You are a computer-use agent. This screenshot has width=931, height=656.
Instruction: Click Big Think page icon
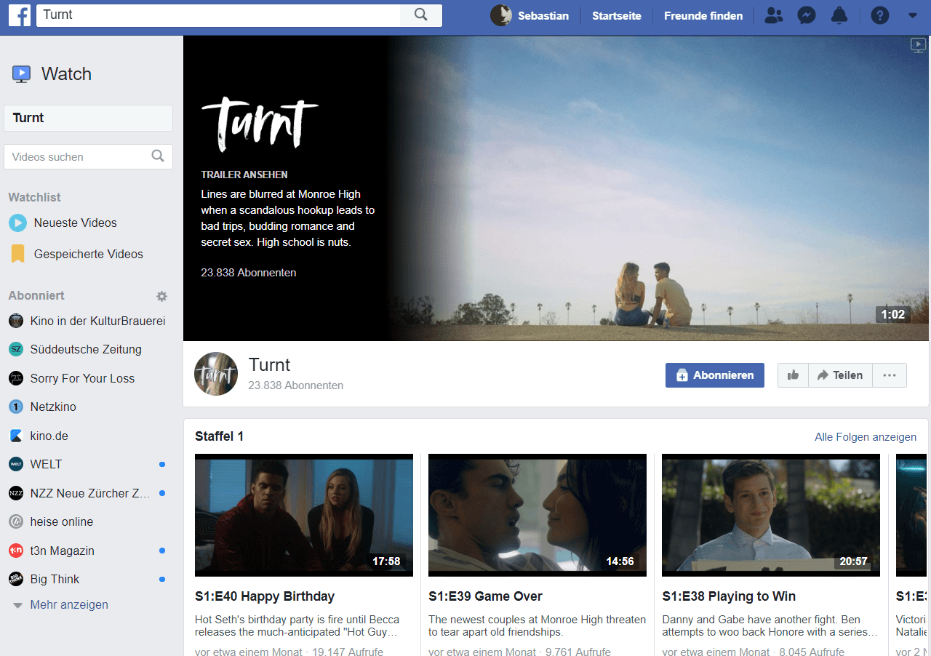pos(16,579)
